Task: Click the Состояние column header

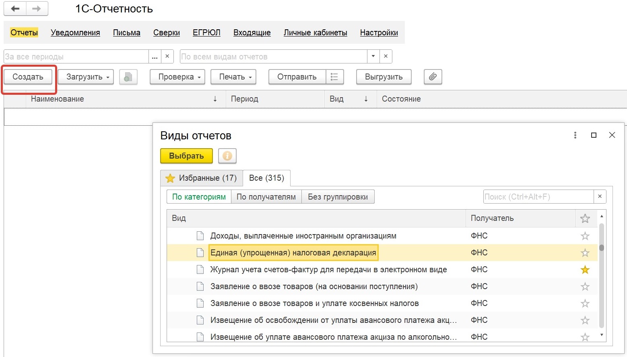Action: click(501, 99)
